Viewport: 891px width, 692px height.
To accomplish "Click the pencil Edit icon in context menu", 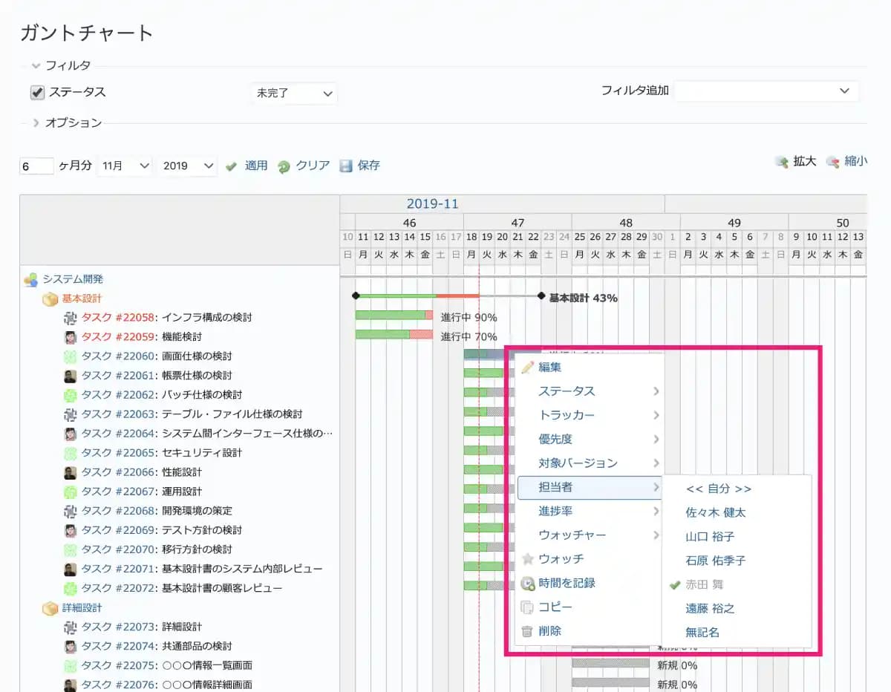I will (528, 367).
